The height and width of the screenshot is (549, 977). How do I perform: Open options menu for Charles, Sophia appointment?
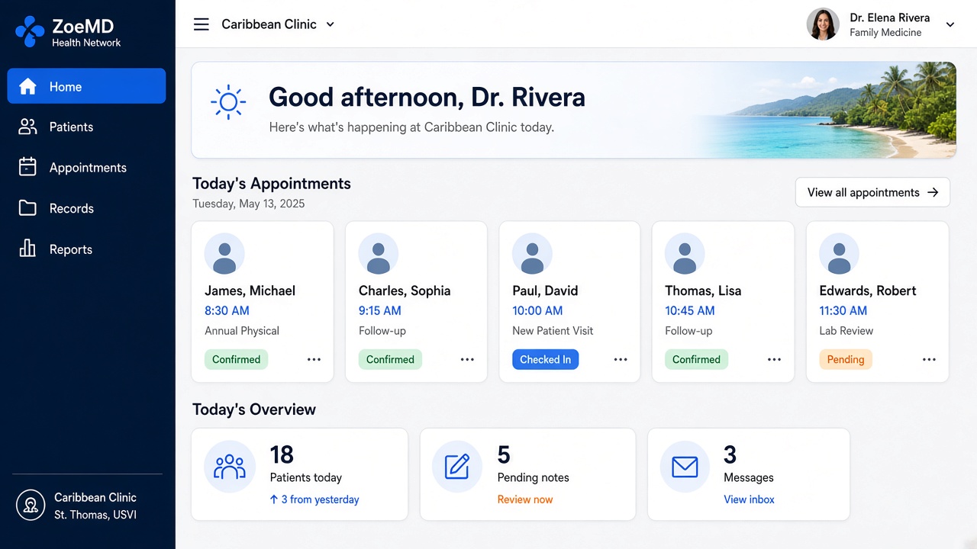coord(467,360)
